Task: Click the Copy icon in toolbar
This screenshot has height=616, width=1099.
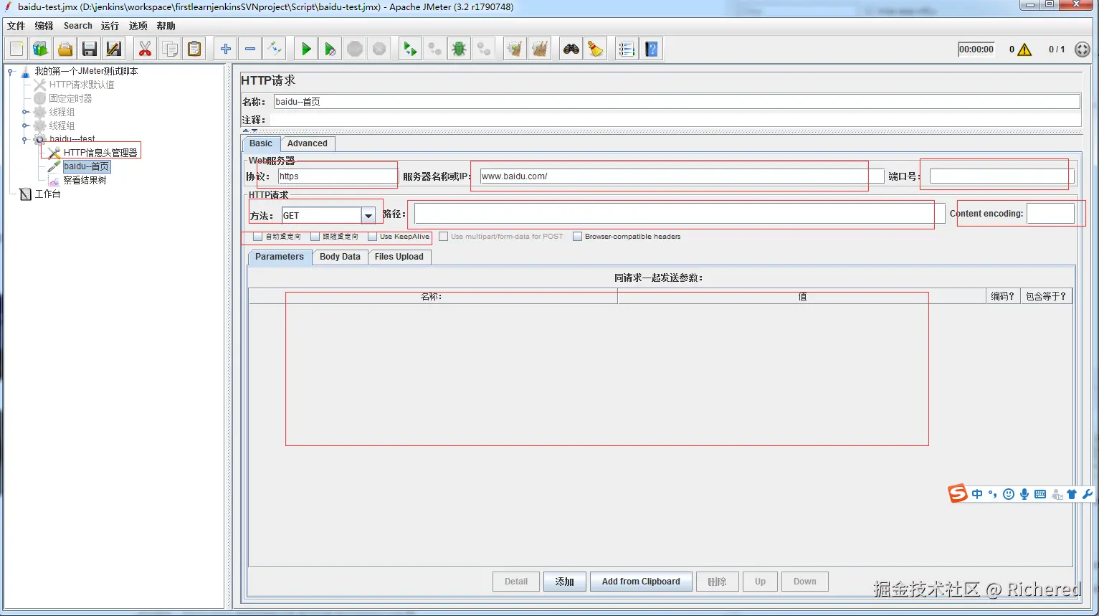Action: (x=170, y=49)
